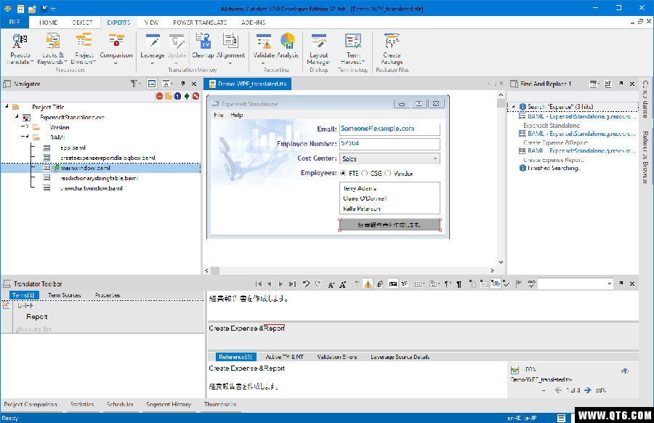Pin the Navigator panel

(183, 84)
